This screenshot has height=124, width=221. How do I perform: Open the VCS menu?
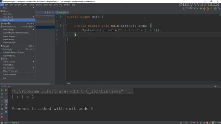click(61, 5)
